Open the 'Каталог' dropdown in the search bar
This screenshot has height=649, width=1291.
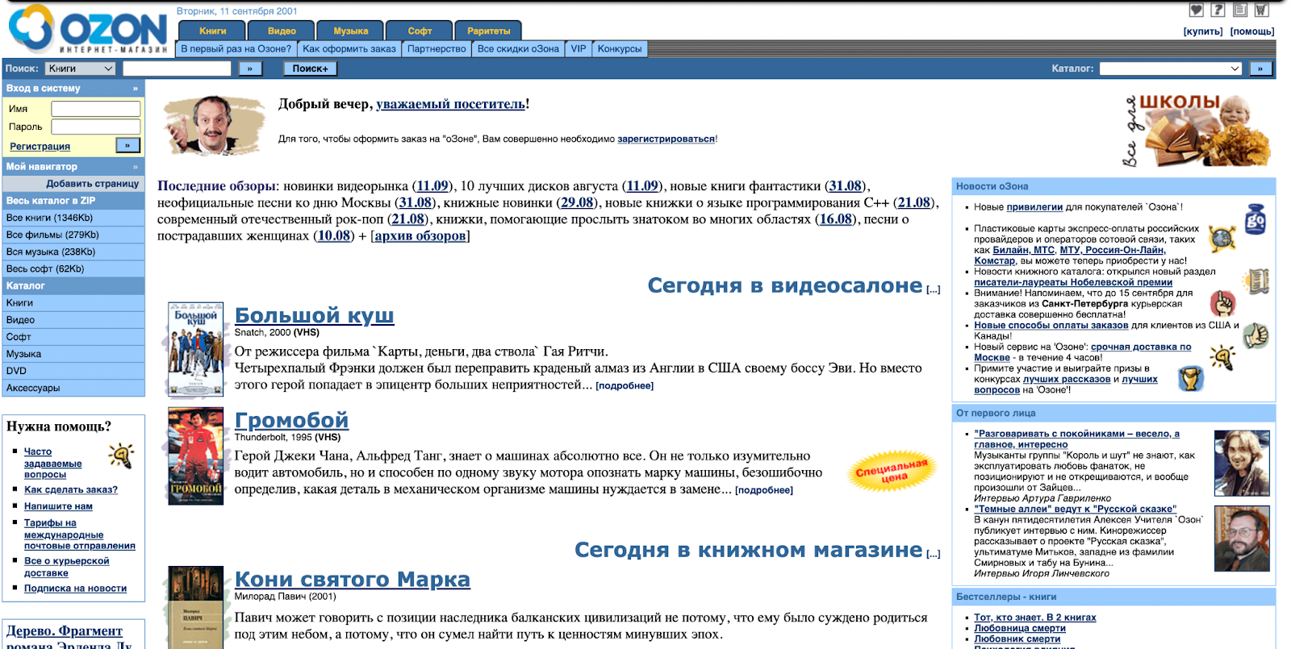click(x=1171, y=69)
